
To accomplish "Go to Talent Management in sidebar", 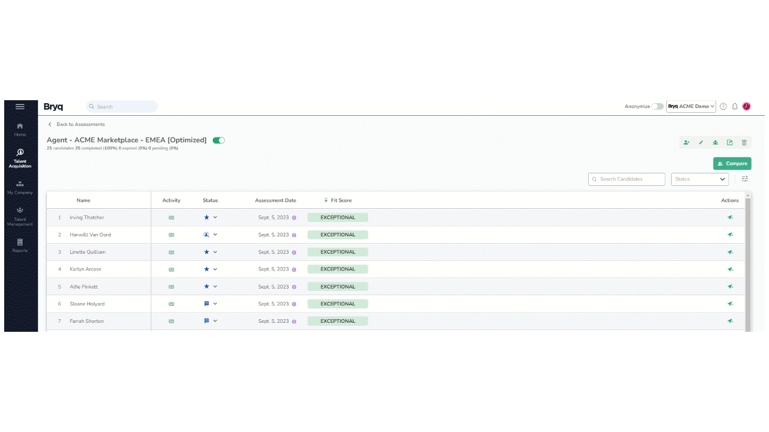I will pos(20,217).
